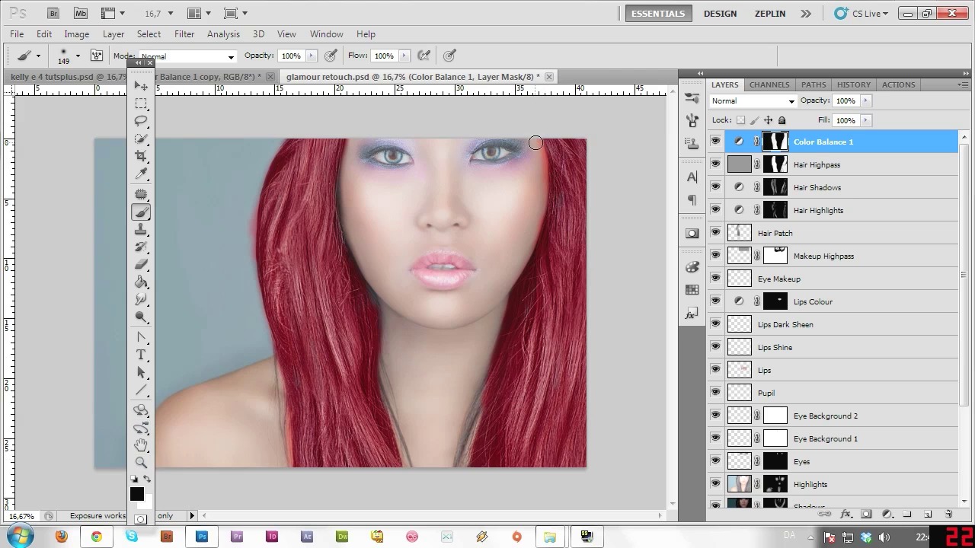Select the Eraser tool

(141, 264)
